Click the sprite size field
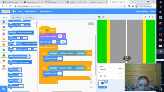The width and height of the screenshot is (164, 92). [x=121, y=76]
